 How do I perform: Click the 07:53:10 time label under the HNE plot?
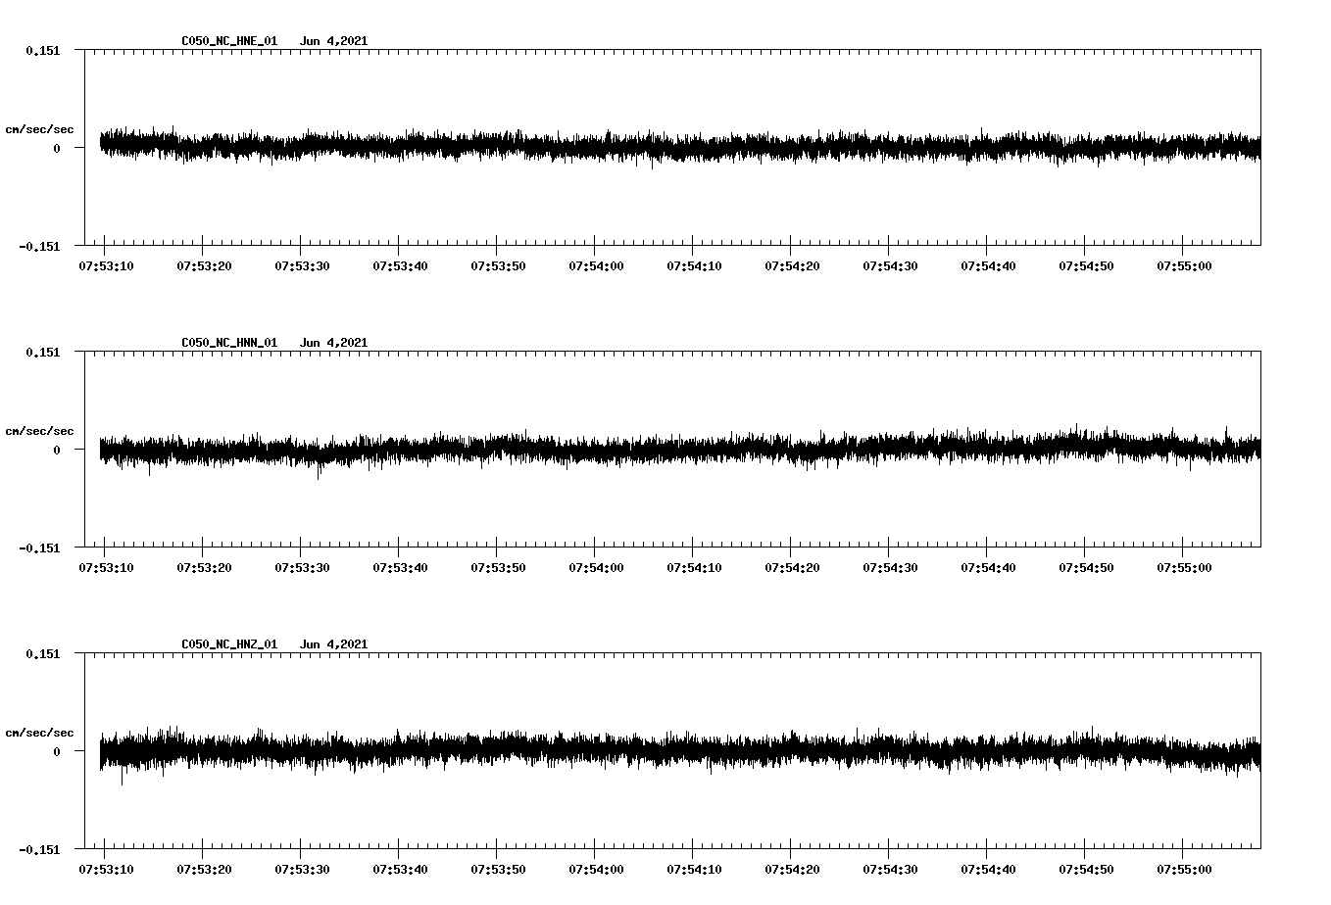(106, 266)
